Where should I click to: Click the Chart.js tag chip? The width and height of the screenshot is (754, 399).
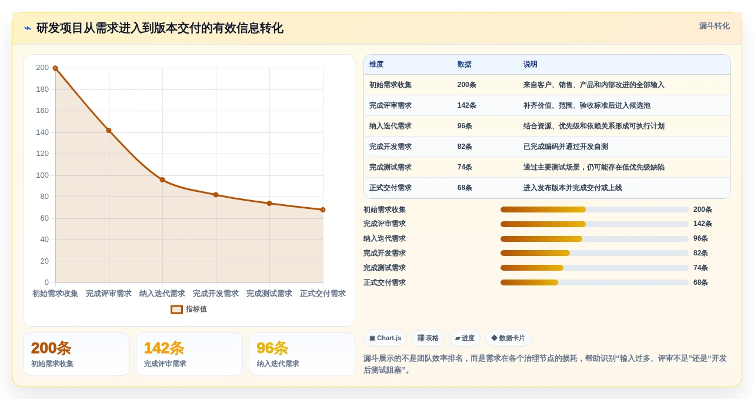click(385, 338)
